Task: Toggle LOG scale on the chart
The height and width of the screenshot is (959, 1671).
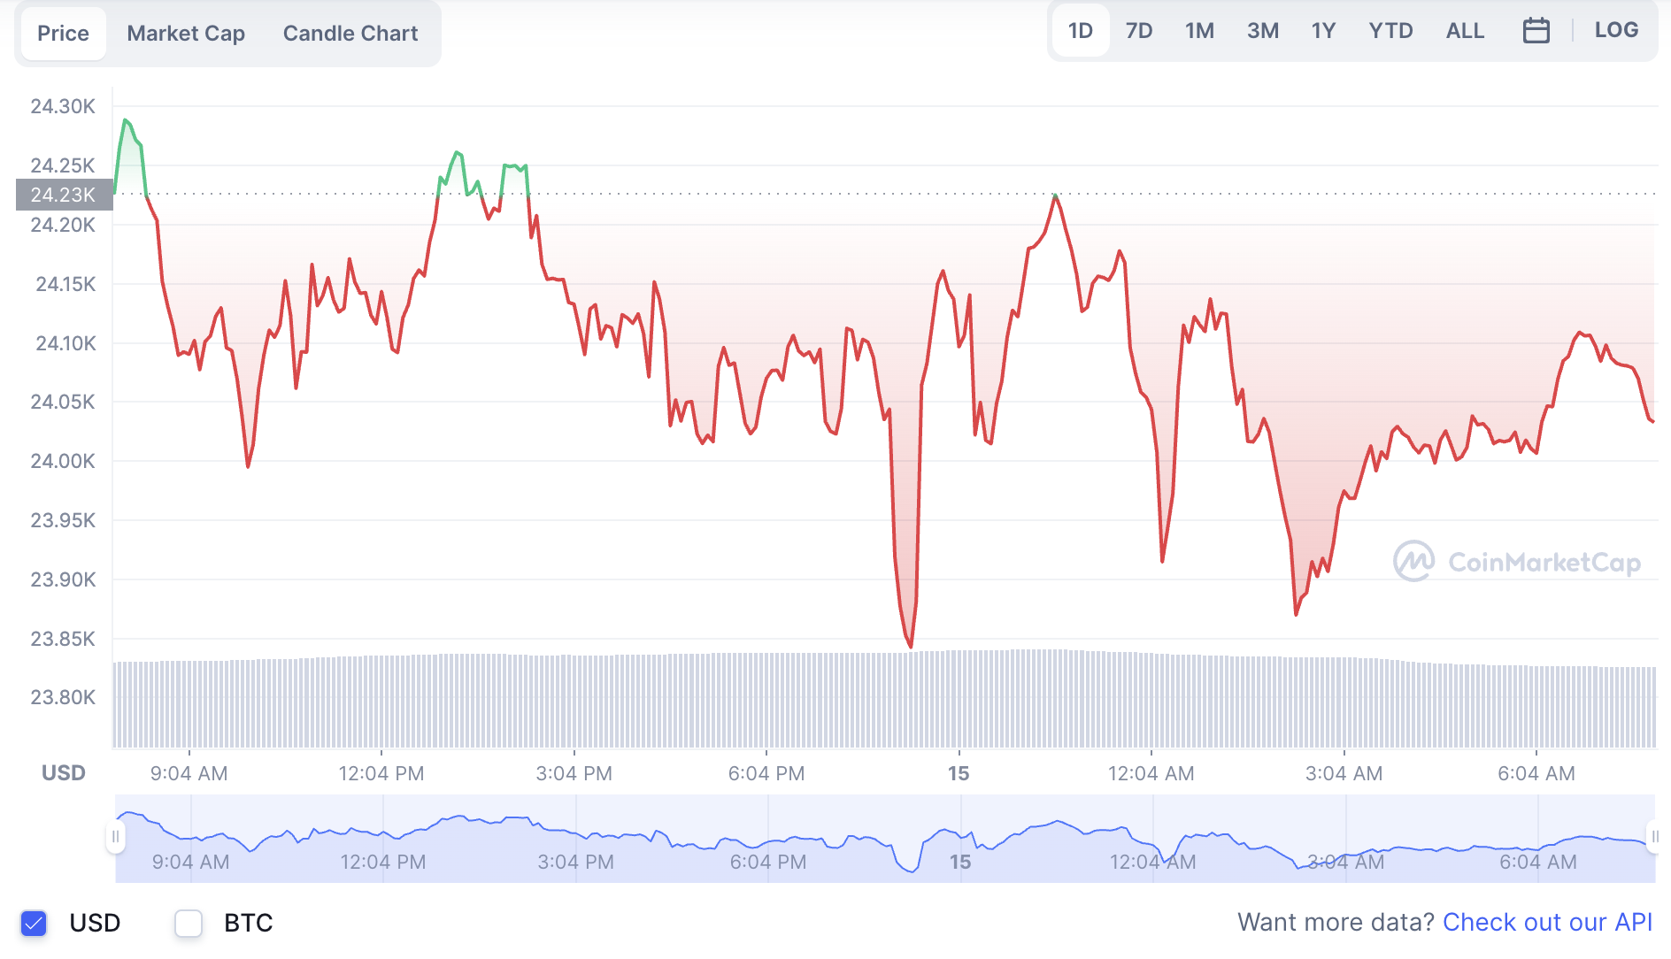Action: pyautogui.click(x=1616, y=30)
